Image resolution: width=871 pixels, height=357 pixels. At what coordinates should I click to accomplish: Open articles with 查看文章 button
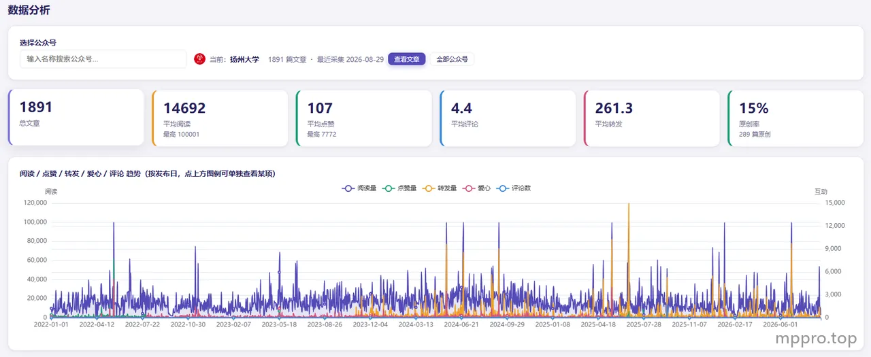click(x=407, y=59)
